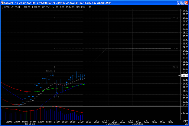Click the 122.82 swing high label
This screenshot has height=126, width=189.
coord(49,71)
